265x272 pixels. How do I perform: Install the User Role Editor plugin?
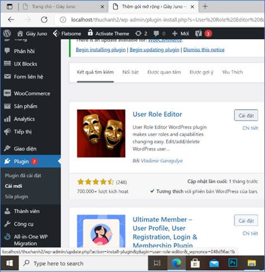(246, 115)
